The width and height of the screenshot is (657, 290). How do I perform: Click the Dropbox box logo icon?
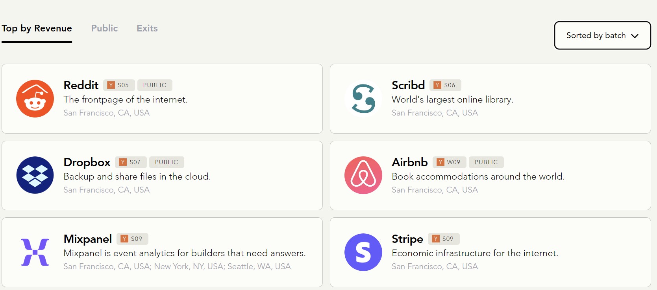pos(35,175)
